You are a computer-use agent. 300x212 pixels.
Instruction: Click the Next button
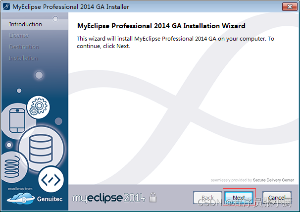[x=239, y=198]
